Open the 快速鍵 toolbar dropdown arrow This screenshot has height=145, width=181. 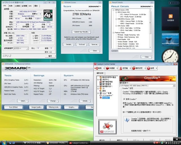(117, 68)
